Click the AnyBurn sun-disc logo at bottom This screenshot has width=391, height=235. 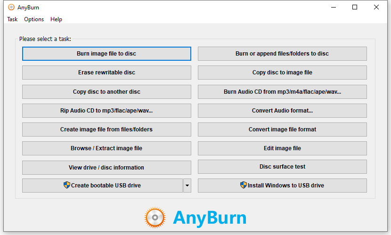pos(155,218)
